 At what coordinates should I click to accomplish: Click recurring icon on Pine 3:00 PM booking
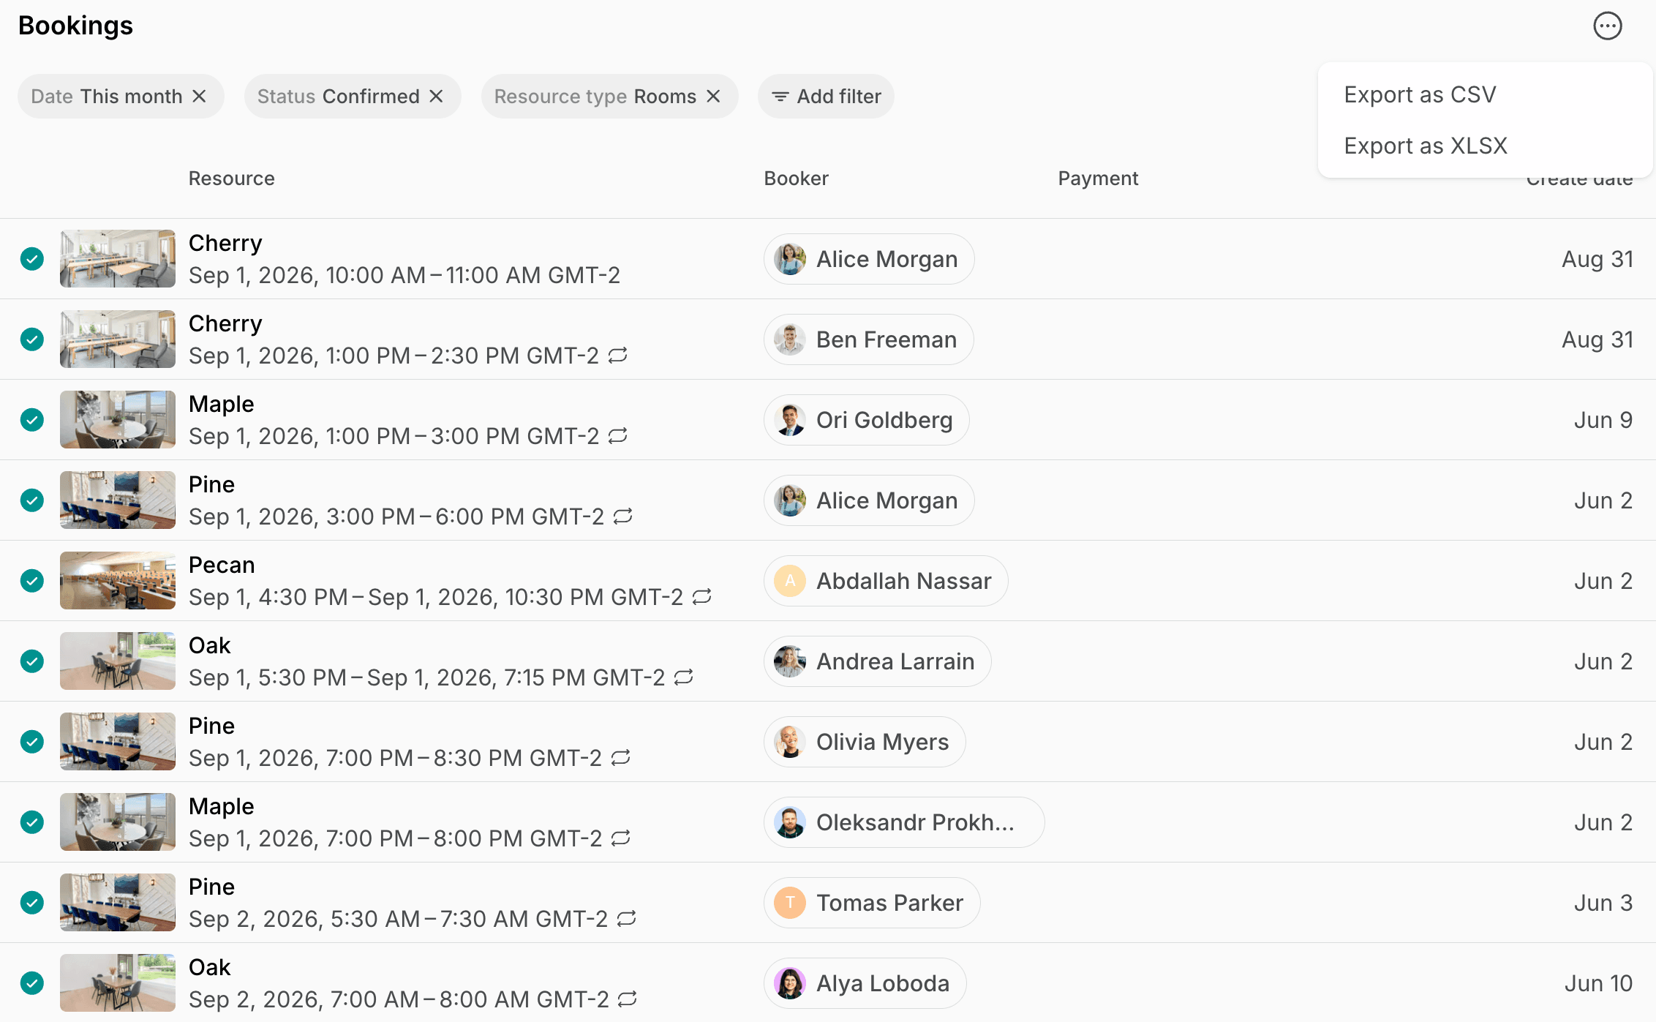coord(623,516)
